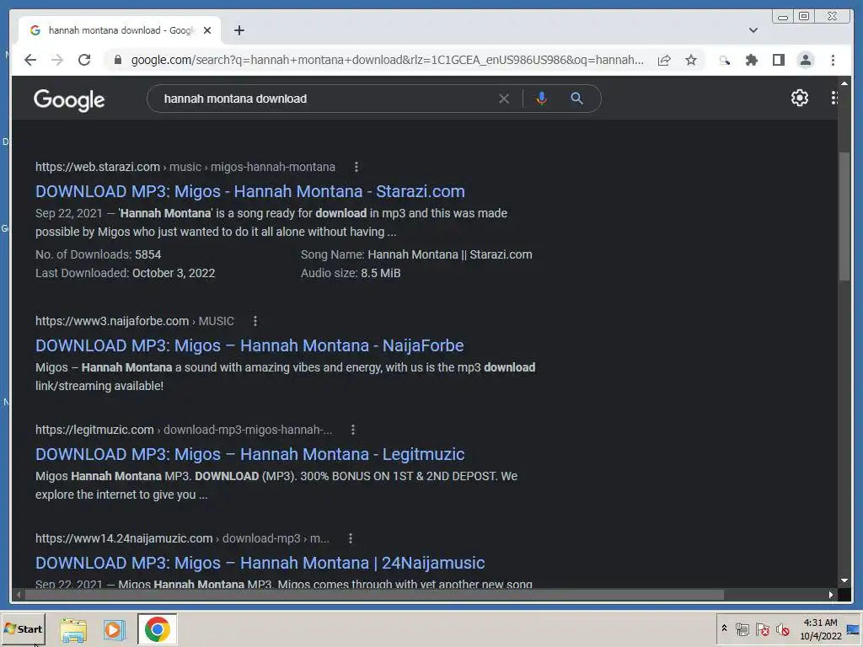Open more options for starazi.com result
The height and width of the screenshot is (647, 863).
pos(356,167)
